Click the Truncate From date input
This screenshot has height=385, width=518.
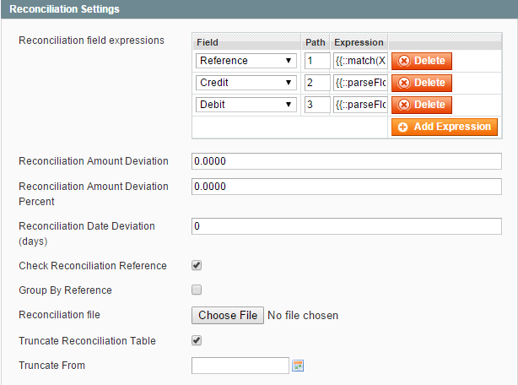tap(240, 366)
